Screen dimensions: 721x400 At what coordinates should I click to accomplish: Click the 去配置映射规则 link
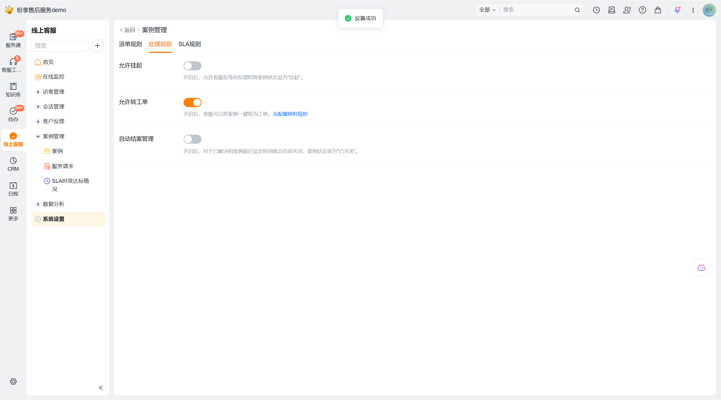pyautogui.click(x=290, y=114)
